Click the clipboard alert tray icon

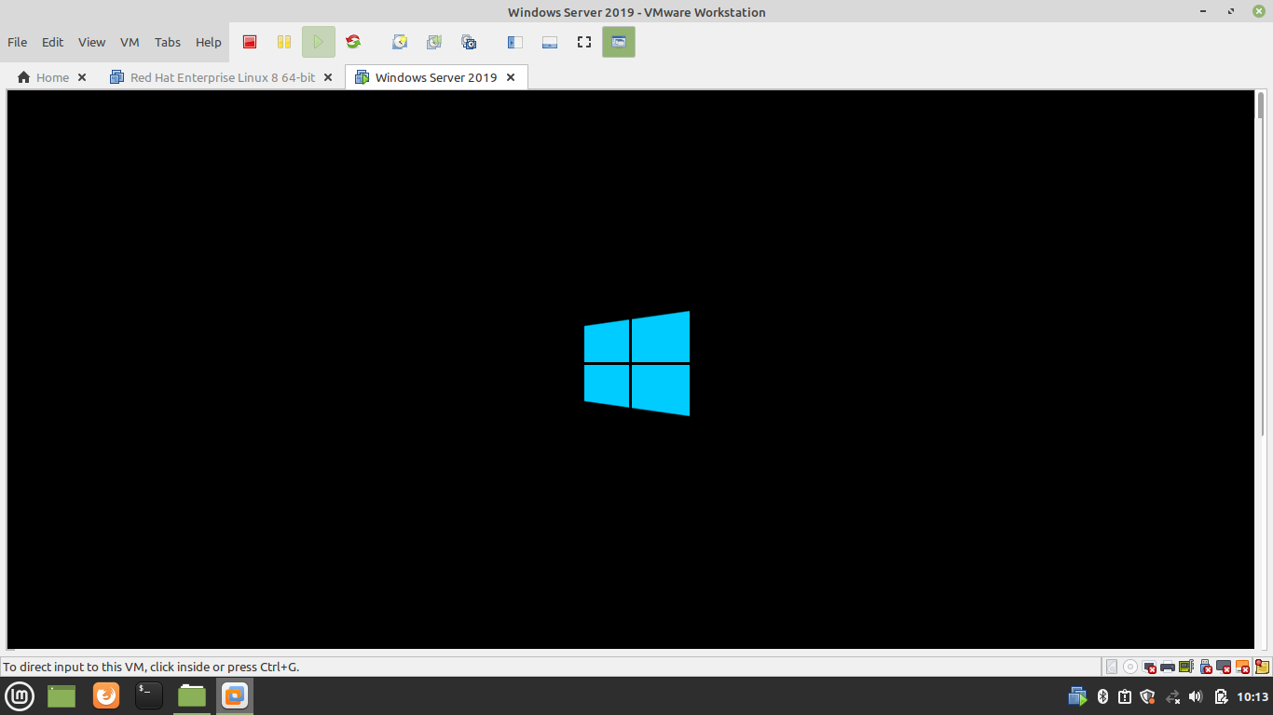coord(1125,696)
